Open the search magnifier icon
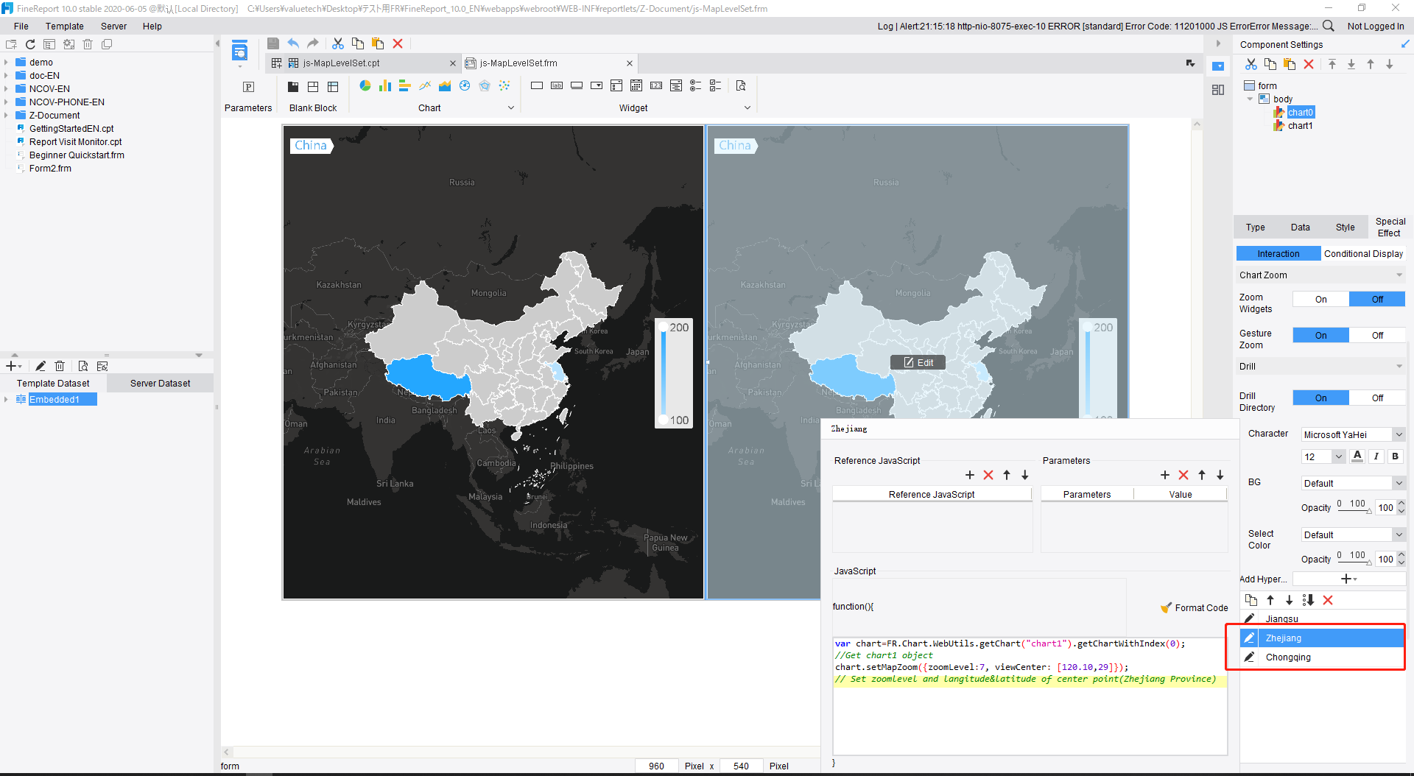The width and height of the screenshot is (1414, 776). click(1329, 26)
